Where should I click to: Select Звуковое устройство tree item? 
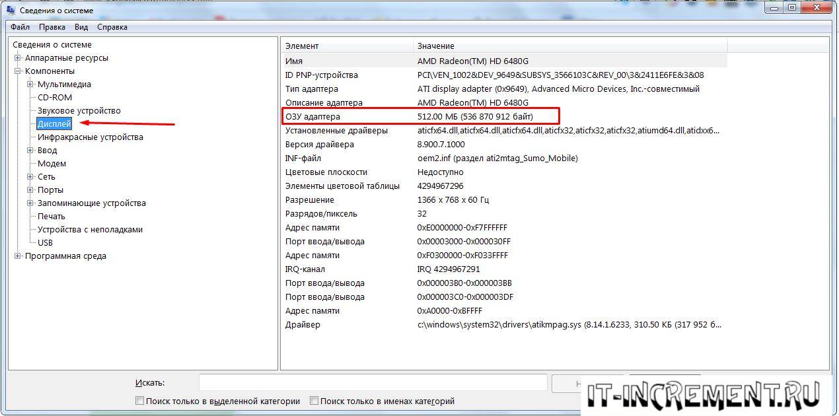pyautogui.click(x=79, y=111)
